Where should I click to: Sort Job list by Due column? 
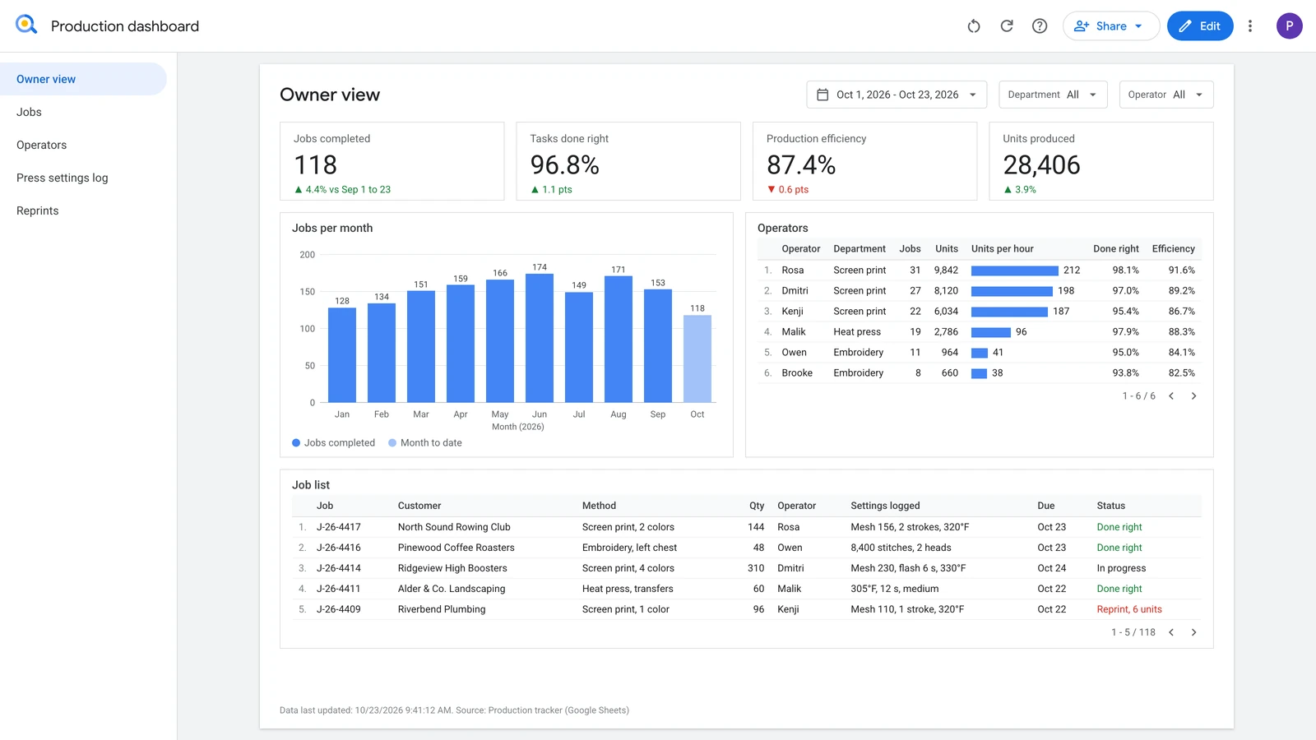[x=1045, y=506]
